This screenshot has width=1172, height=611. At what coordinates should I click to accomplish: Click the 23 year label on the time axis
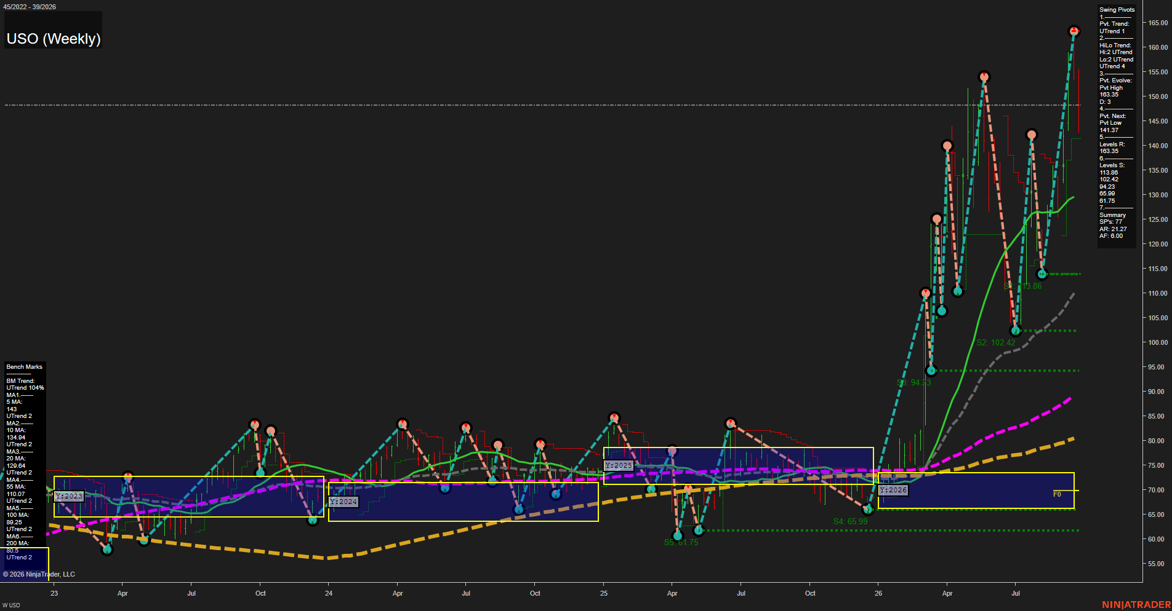coord(54,593)
